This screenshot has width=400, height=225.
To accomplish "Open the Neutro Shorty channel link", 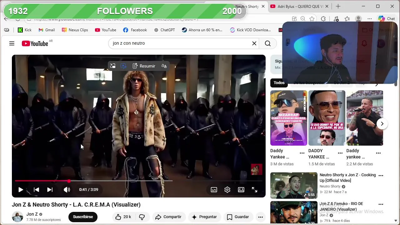I will [330, 187].
